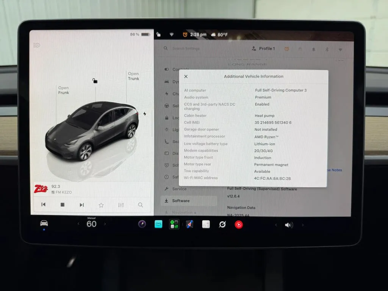
Task: Open the Locks settings menu
Action: [172, 118]
